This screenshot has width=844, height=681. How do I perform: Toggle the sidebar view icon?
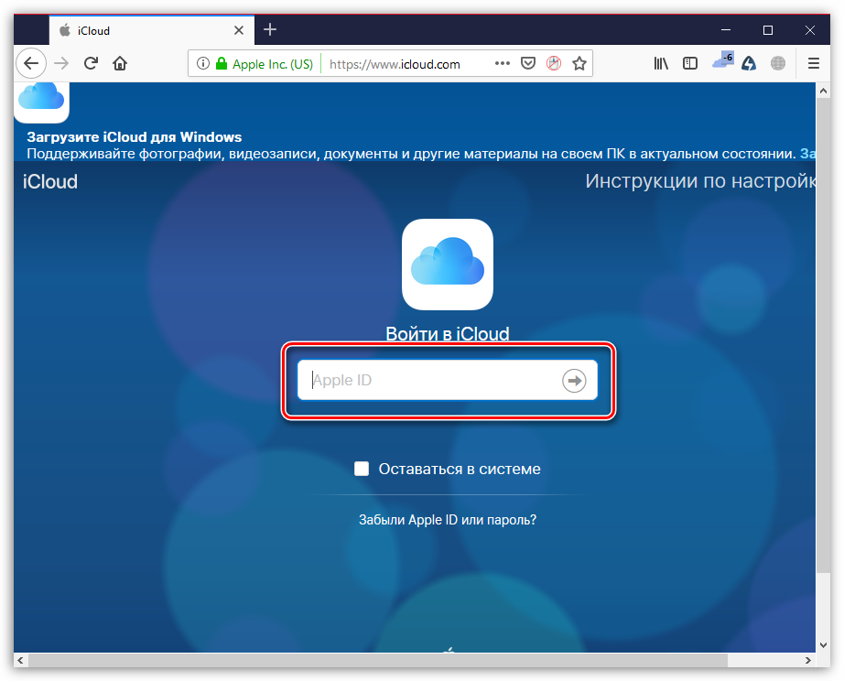(x=690, y=63)
